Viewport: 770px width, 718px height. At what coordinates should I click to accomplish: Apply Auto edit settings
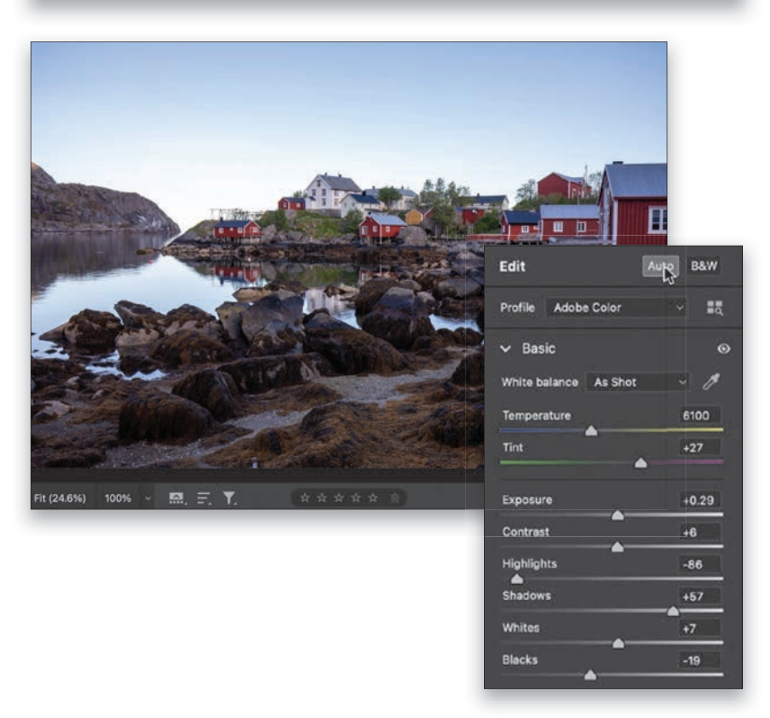661,266
